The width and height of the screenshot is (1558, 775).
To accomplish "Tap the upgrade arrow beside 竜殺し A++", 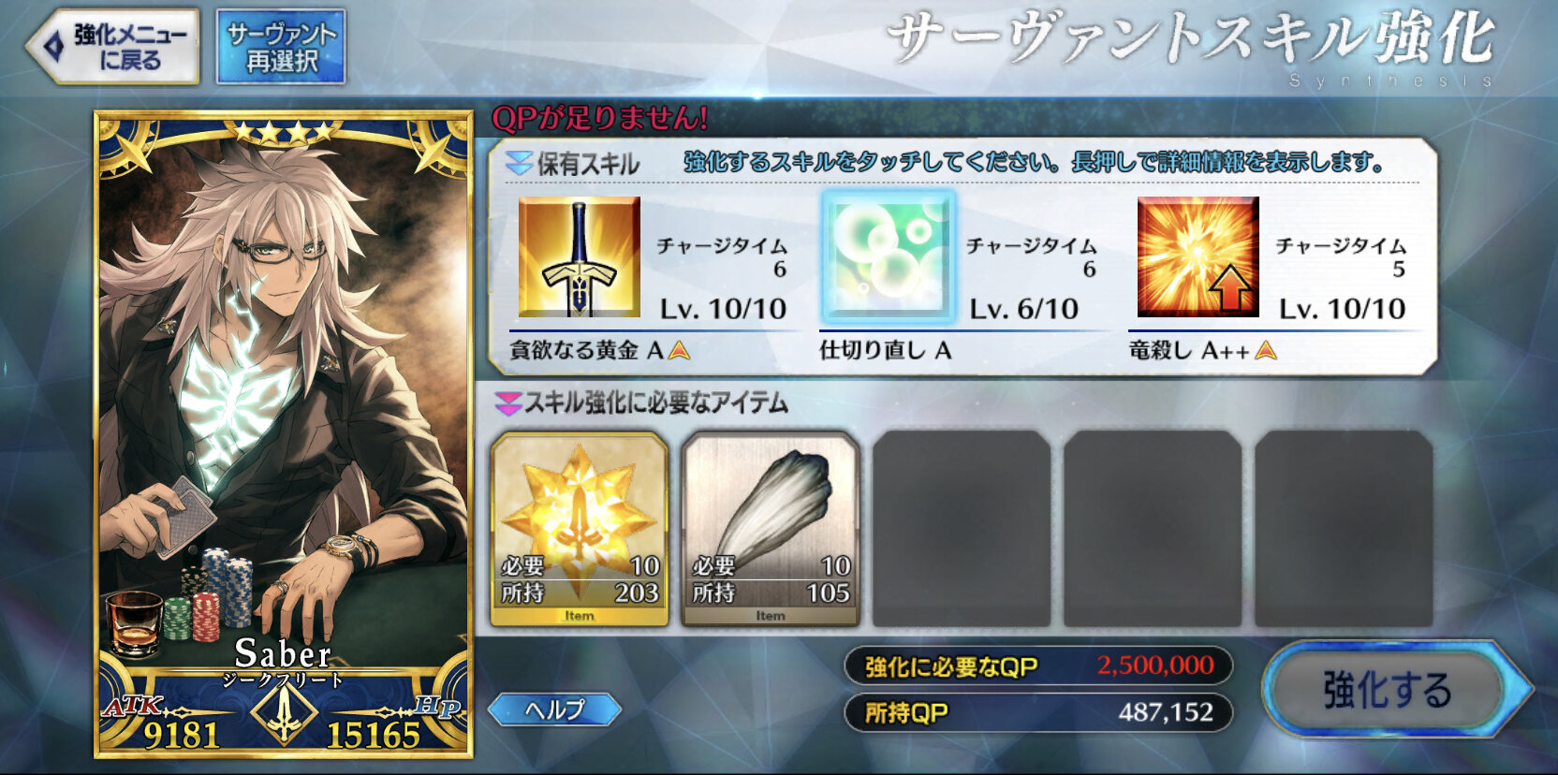I will click(x=1266, y=351).
